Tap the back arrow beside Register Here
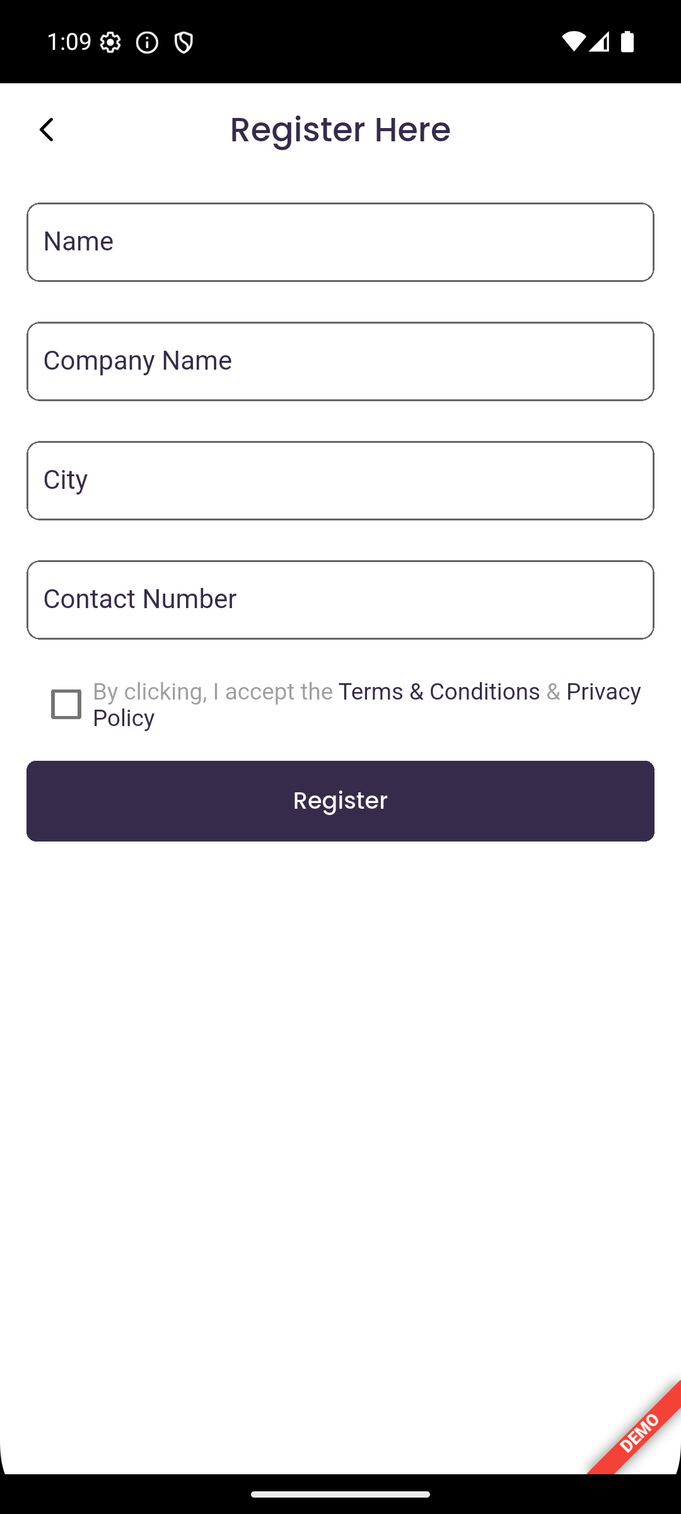This screenshot has width=681, height=1514. pyautogui.click(x=47, y=130)
